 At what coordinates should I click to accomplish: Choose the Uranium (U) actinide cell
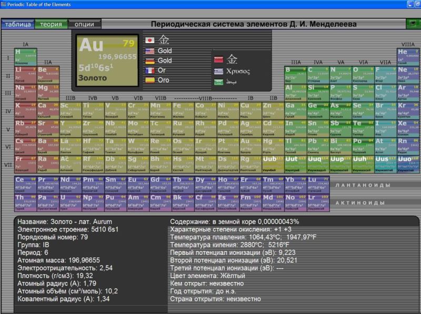pyautogui.click(x=71, y=203)
